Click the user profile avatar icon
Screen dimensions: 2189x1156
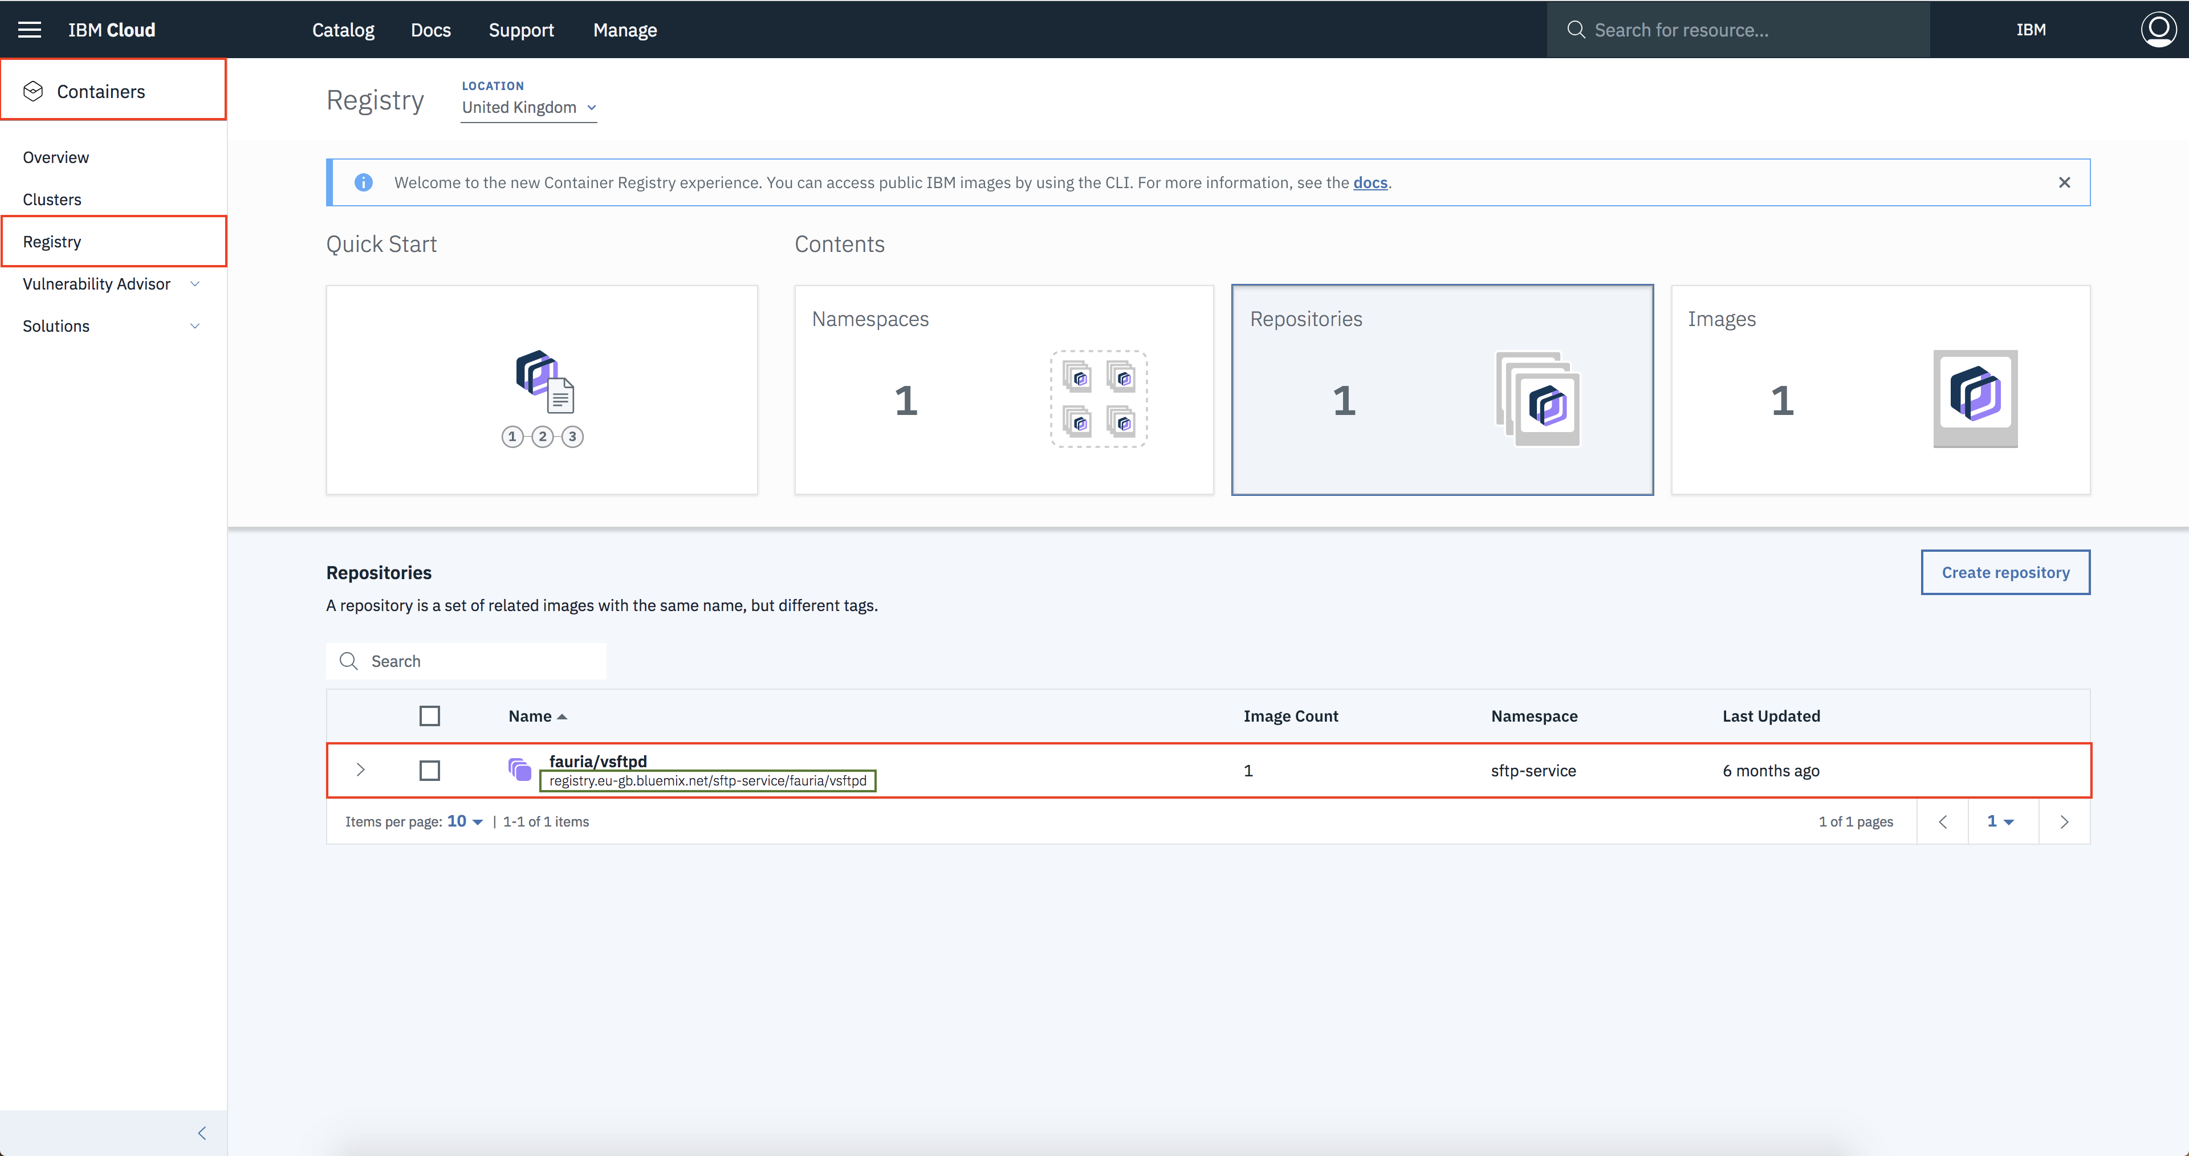pos(2158,29)
